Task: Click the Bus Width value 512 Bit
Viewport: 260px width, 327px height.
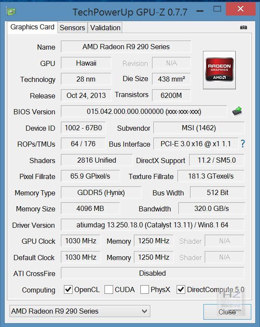Action: (x=217, y=192)
